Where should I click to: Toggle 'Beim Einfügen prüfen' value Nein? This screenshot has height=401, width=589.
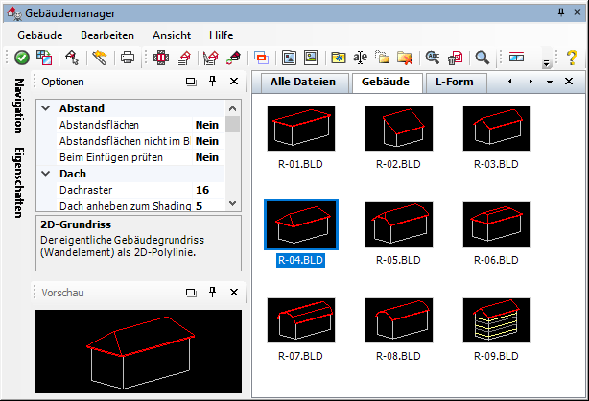point(207,157)
